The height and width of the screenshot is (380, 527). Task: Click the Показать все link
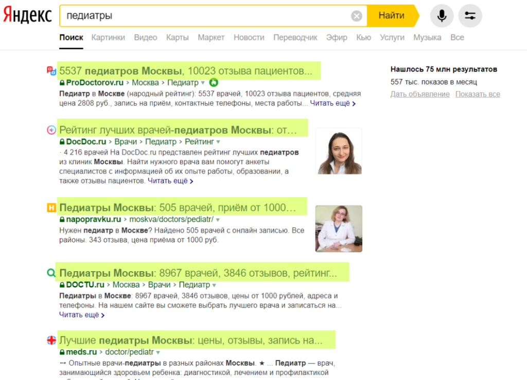point(478,94)
